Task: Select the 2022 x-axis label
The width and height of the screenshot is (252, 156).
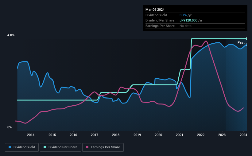Action: click(201, 135)
